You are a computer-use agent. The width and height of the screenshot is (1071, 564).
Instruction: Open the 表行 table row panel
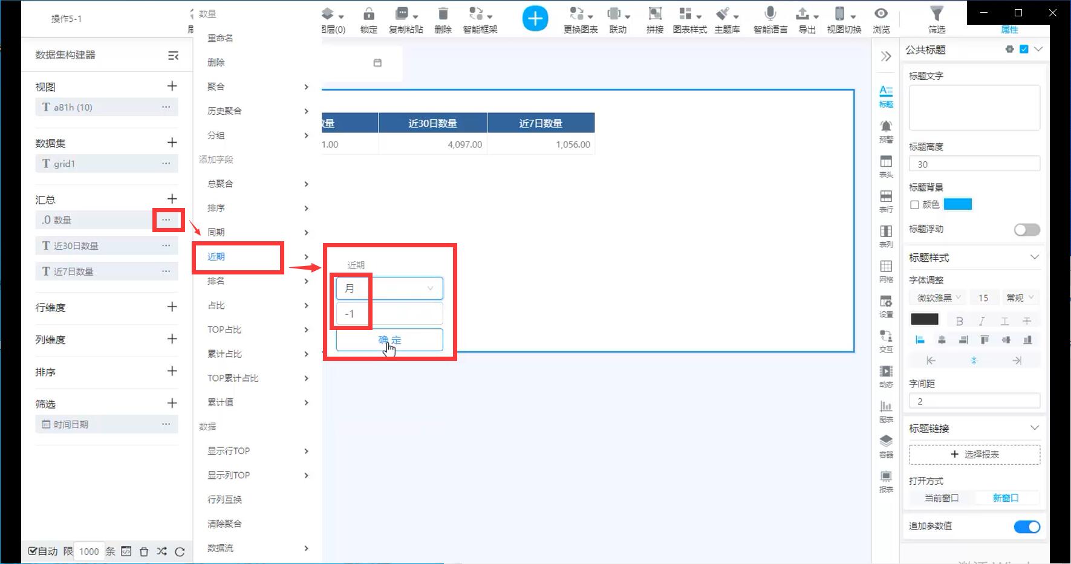886,201
